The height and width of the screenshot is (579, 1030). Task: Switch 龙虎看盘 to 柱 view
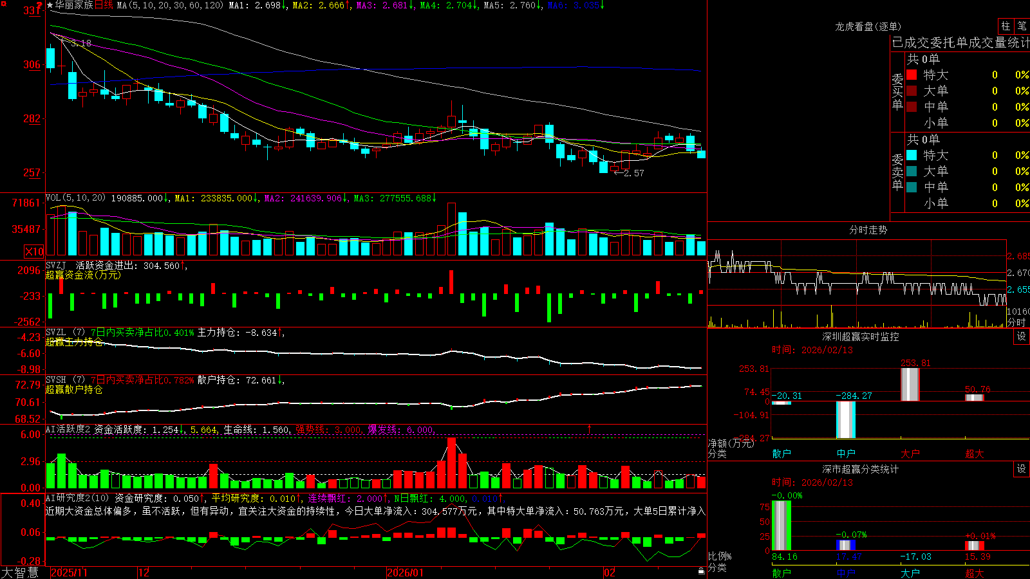click(1006, 26)
